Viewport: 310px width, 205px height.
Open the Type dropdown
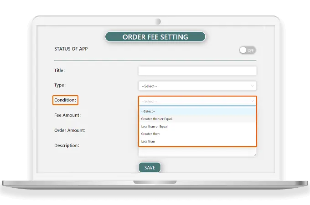coord(197,86)
